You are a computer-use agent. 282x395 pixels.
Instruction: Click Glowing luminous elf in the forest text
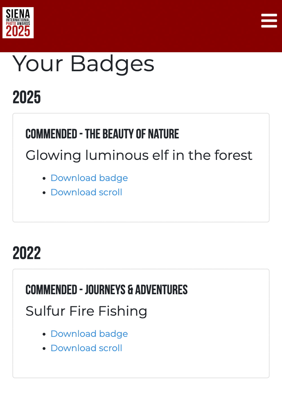point(139,155)
